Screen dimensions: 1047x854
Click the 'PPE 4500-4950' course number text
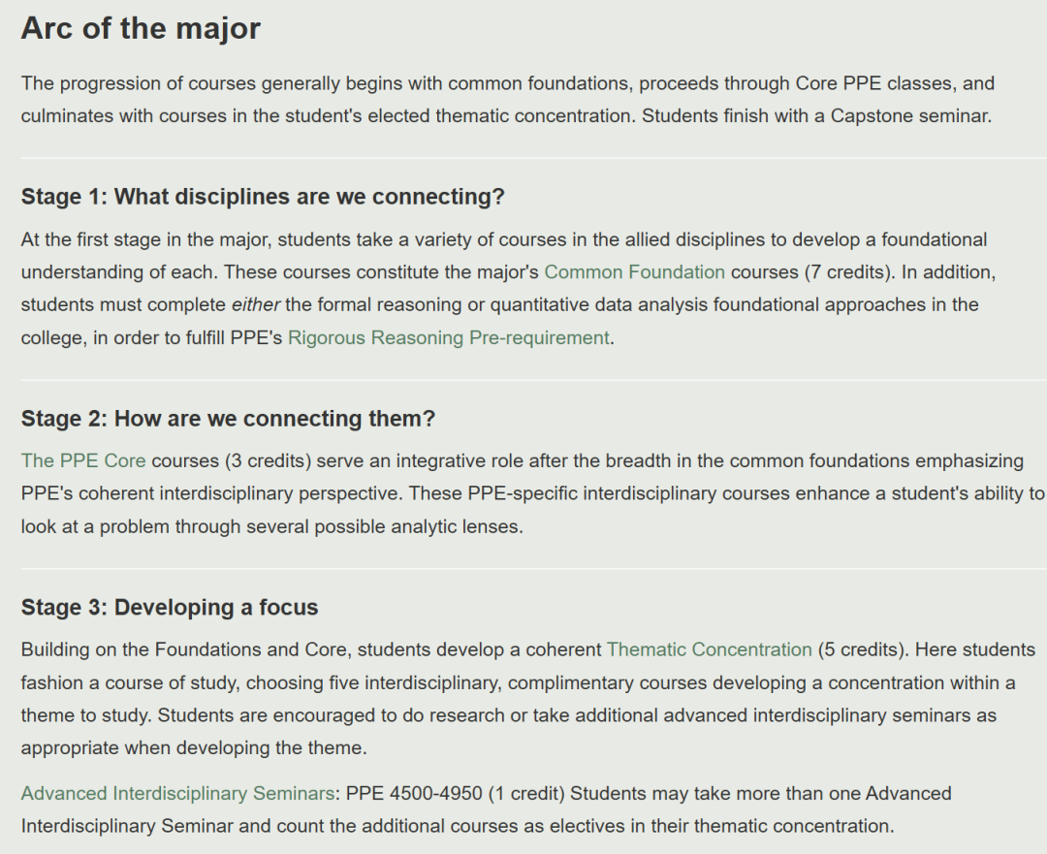click(x=413, y=793)
